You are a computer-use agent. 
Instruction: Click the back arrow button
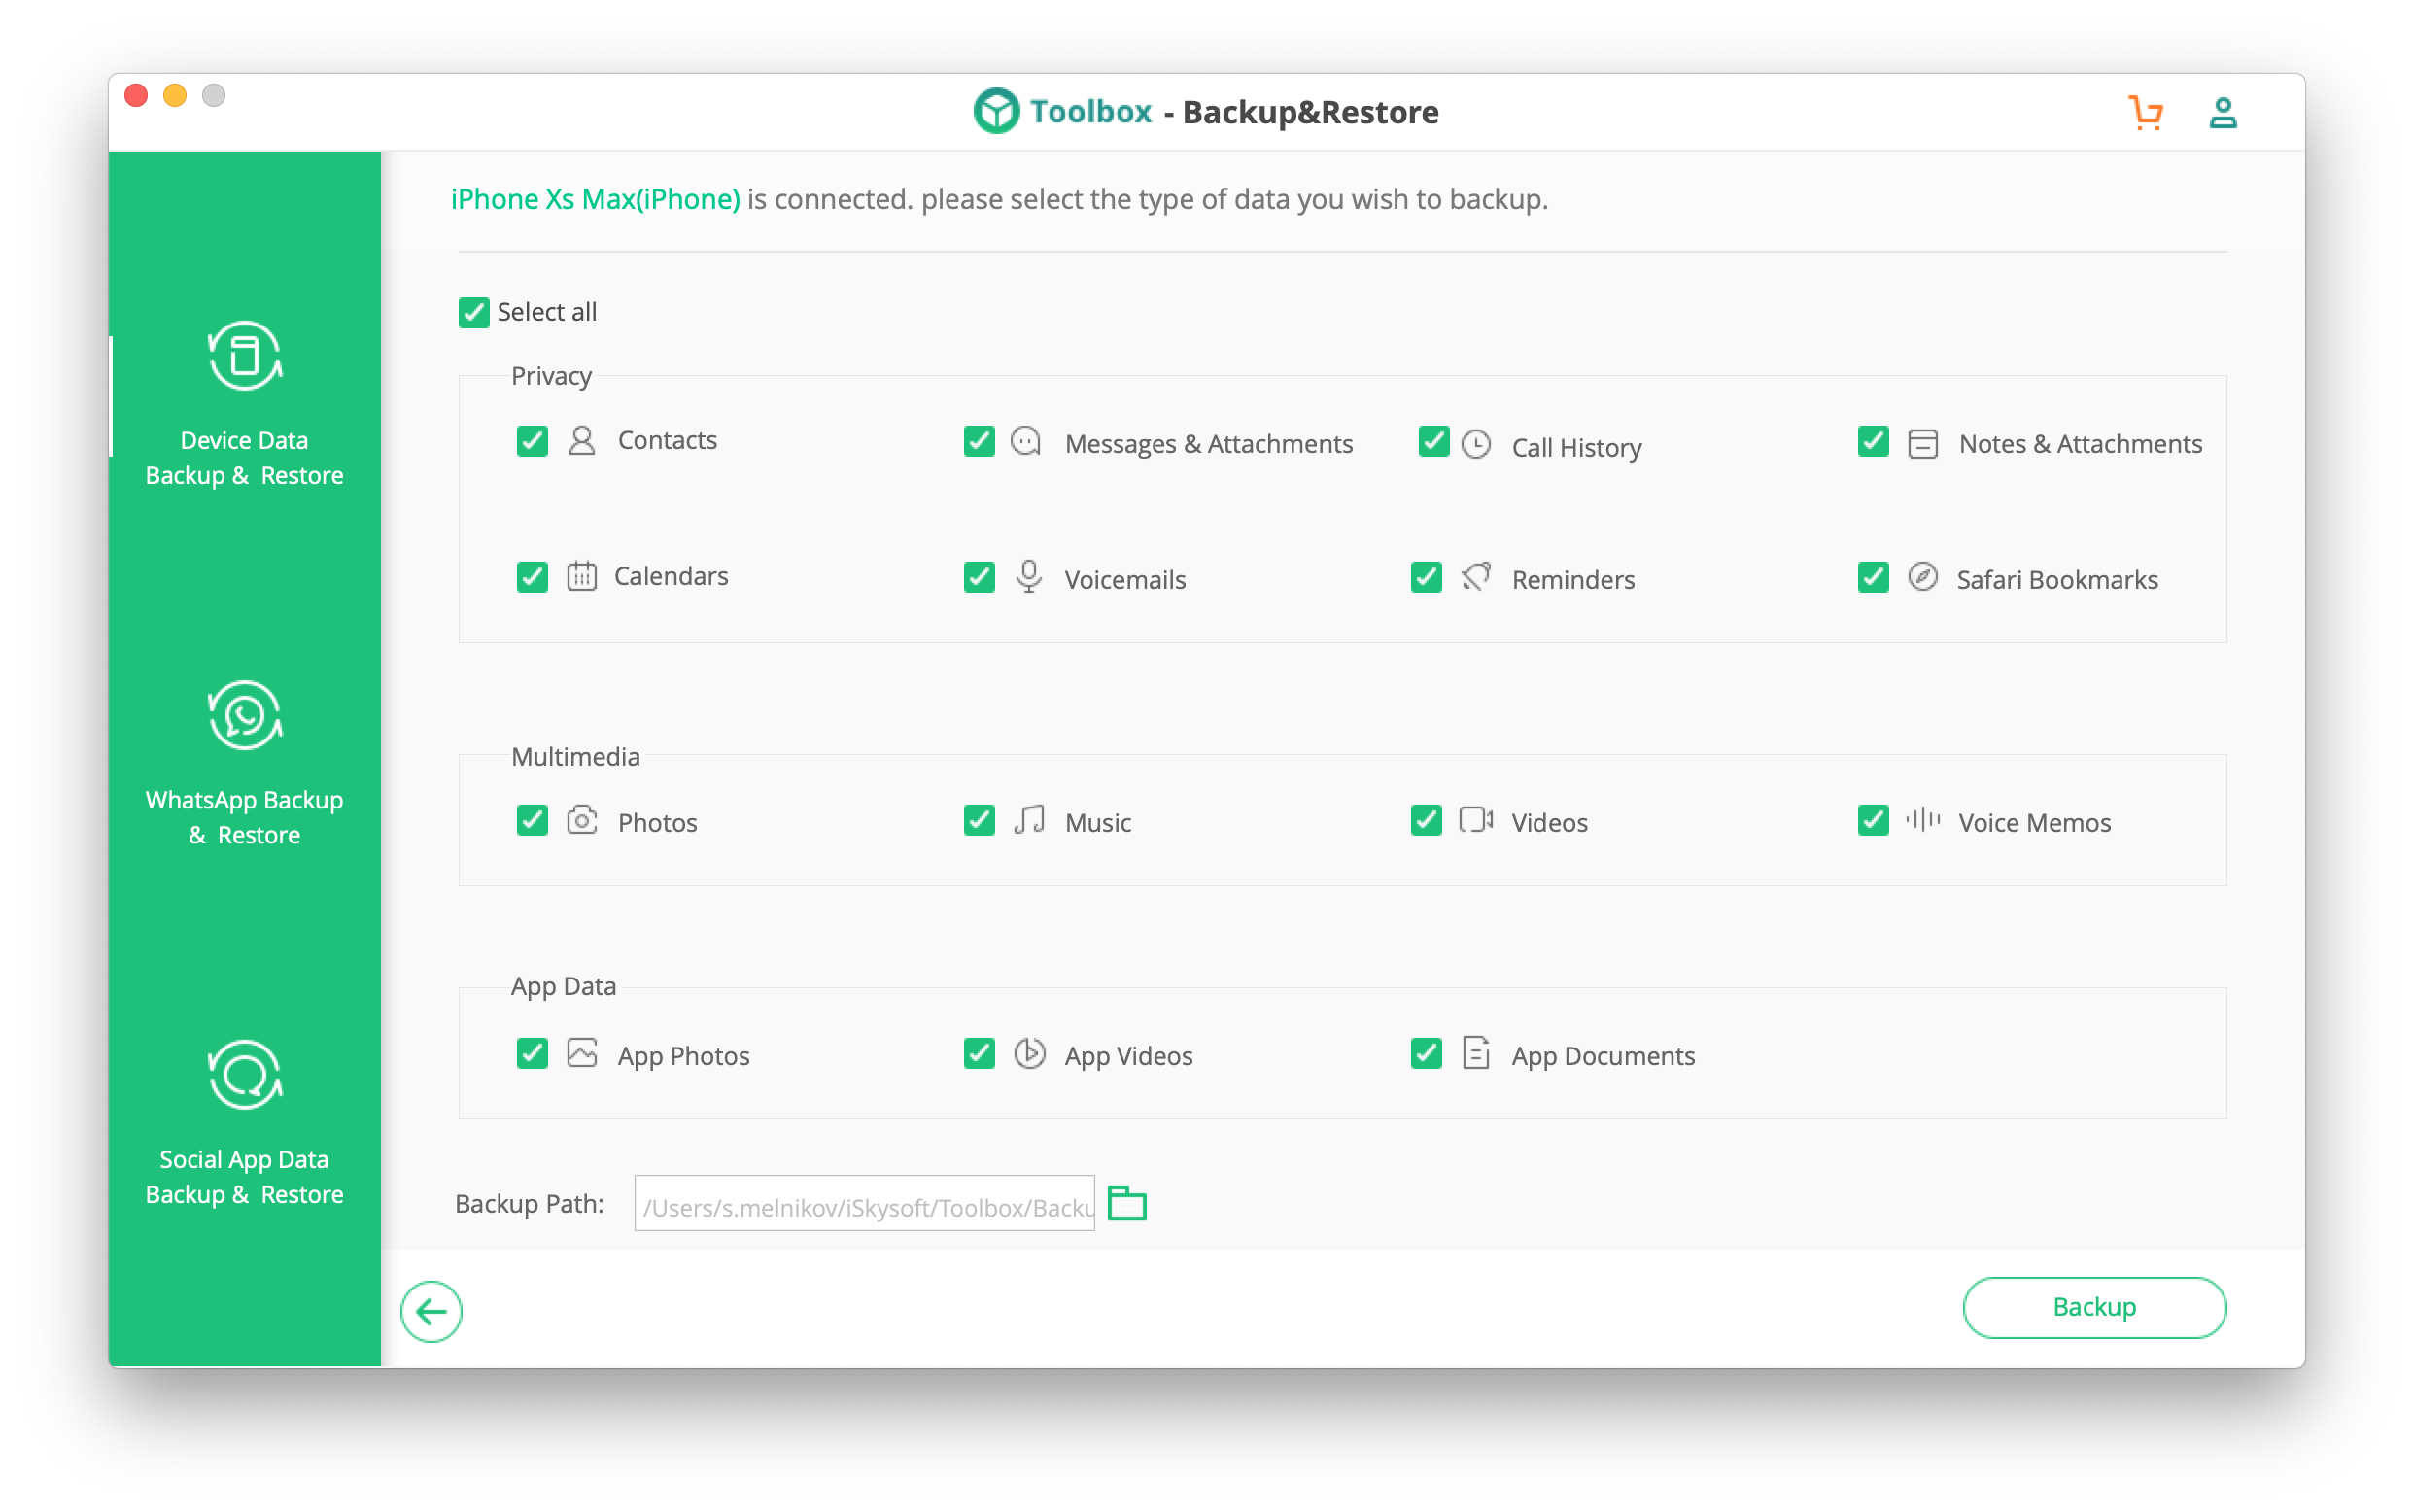click(x=431, y=1311)
